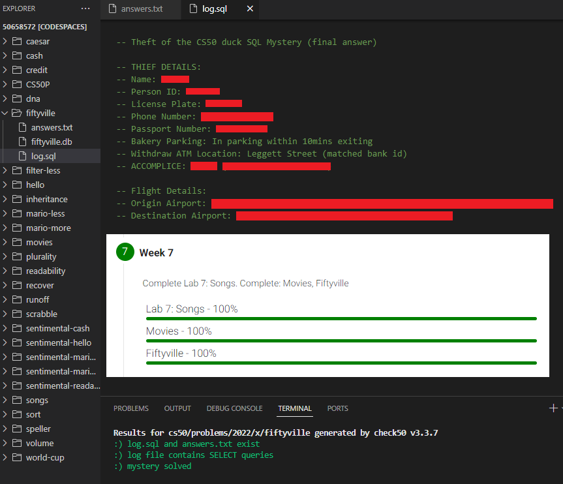563x484 pixels.
Task: Click the 'Theft of the CS50 duck' title comment
Action: click(x=247, y=42)
